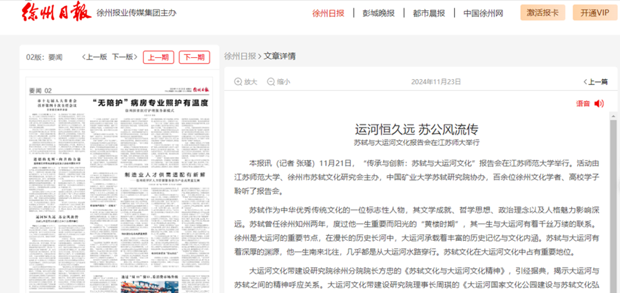Go to previous article via 上一篇
620x293 pixels.
[x=595, y=82]
